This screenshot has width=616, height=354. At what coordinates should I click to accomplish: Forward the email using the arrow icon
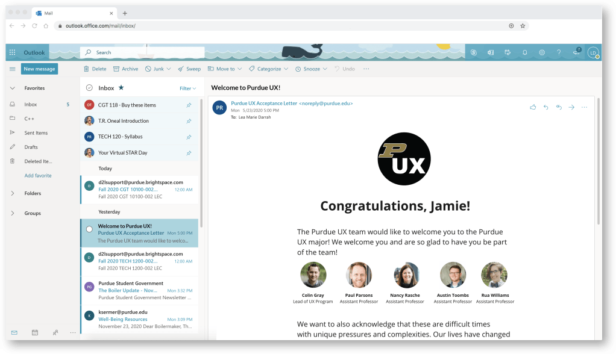(x=571, y=107)
